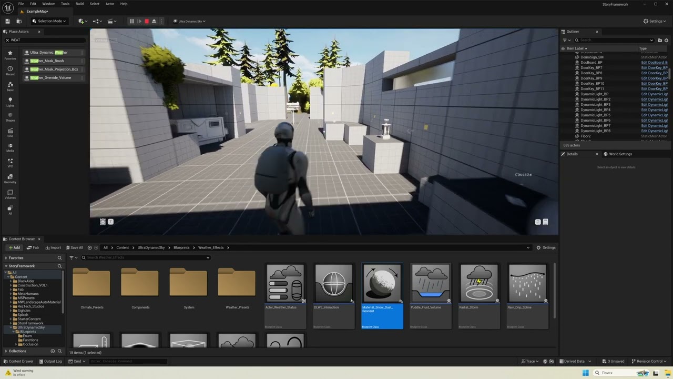This screenshot has height=379, width=673.
Task: Pause the play-in-editor simulation
Action: (131, 21)
